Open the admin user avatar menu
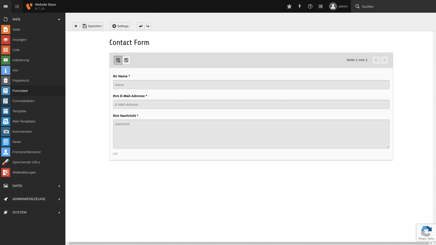 (332, 6)
